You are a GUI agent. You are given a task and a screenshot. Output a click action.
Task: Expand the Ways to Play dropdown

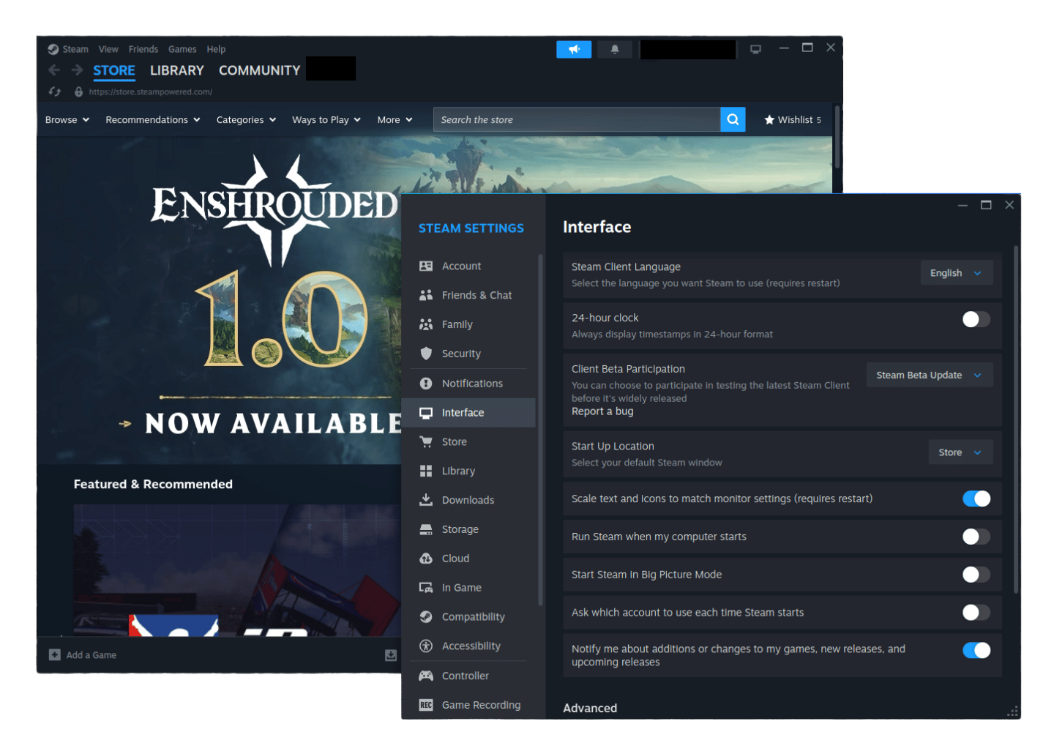(326, 119)
